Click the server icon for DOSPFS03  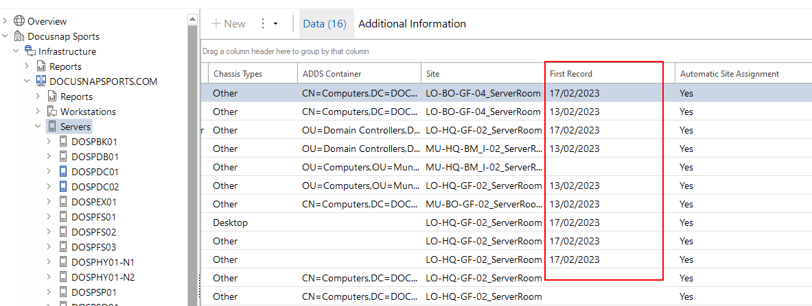point(63,246)
